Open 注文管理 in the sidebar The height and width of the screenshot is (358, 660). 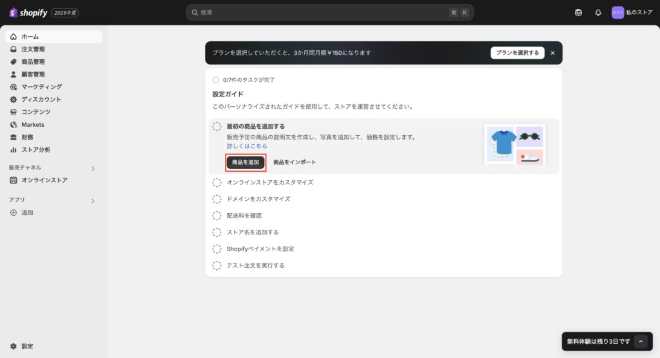33,50
